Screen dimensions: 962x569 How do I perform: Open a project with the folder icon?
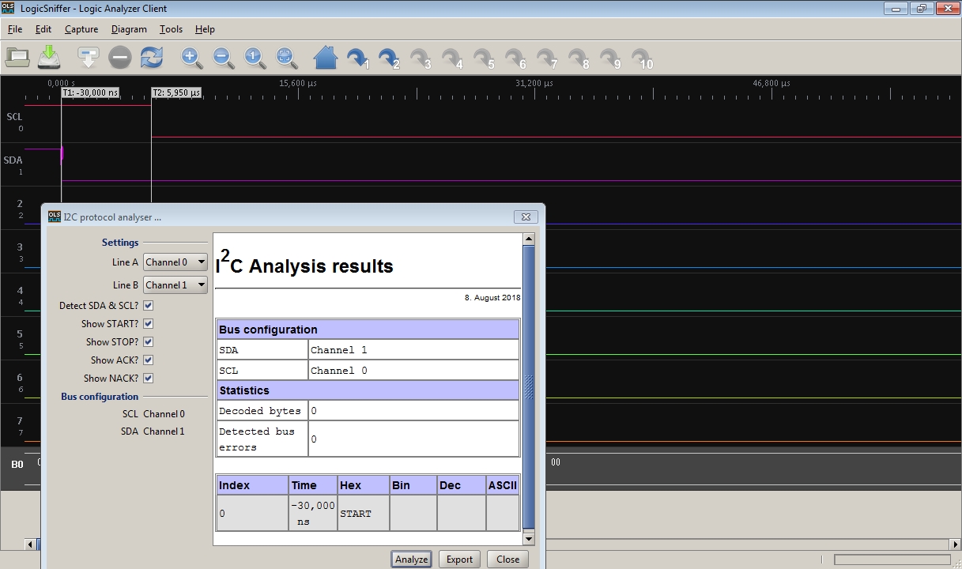(17, 57)
